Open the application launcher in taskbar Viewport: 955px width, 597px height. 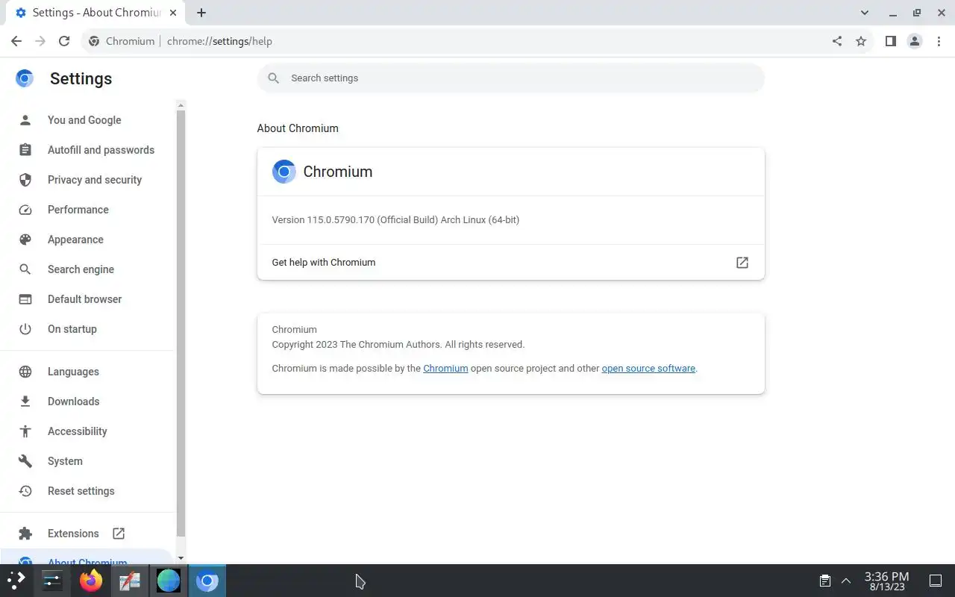point(16,580)
